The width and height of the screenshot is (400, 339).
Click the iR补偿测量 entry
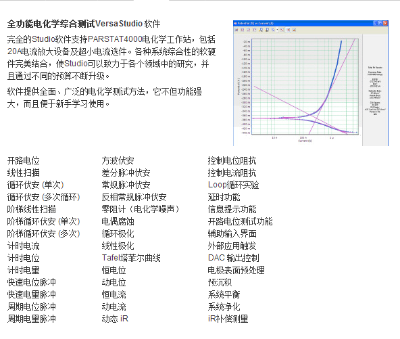coord(228,319)
